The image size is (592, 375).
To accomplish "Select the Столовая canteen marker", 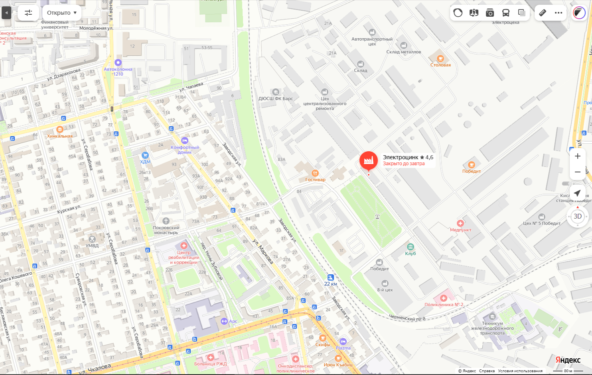I will [x=440, y=59].
